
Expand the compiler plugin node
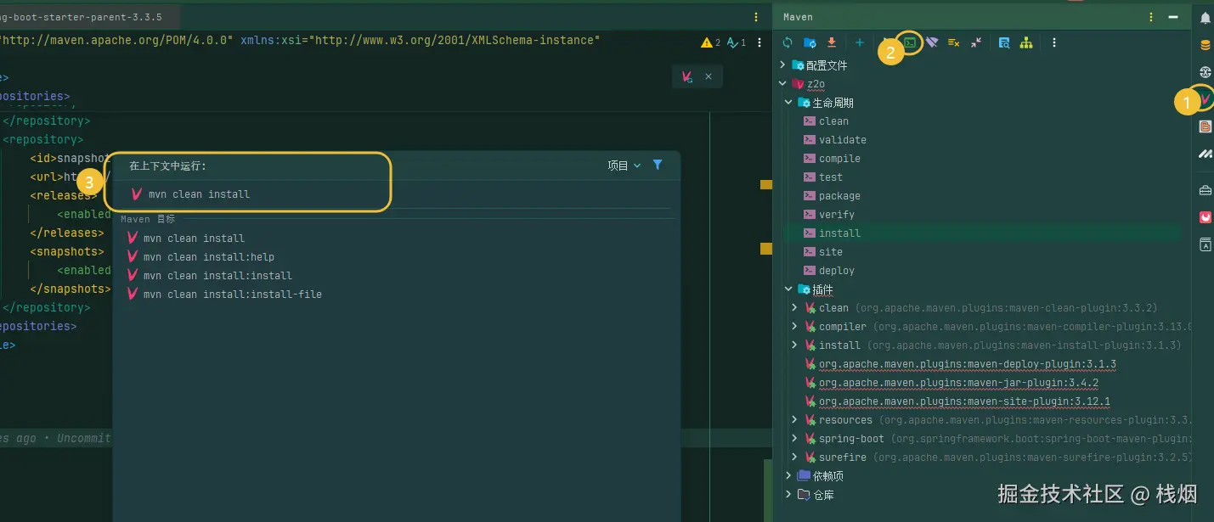tap(794, 327)
